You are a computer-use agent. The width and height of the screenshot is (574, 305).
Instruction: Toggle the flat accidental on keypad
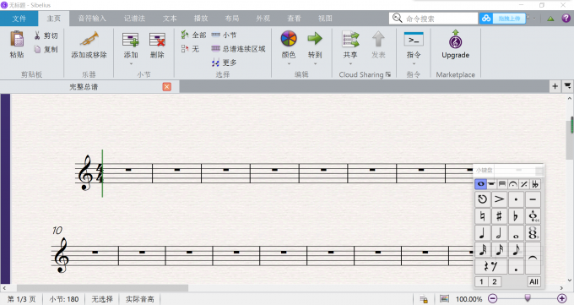point(516,216)
